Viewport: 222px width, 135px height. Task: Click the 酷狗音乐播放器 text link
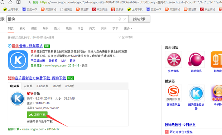196,106
